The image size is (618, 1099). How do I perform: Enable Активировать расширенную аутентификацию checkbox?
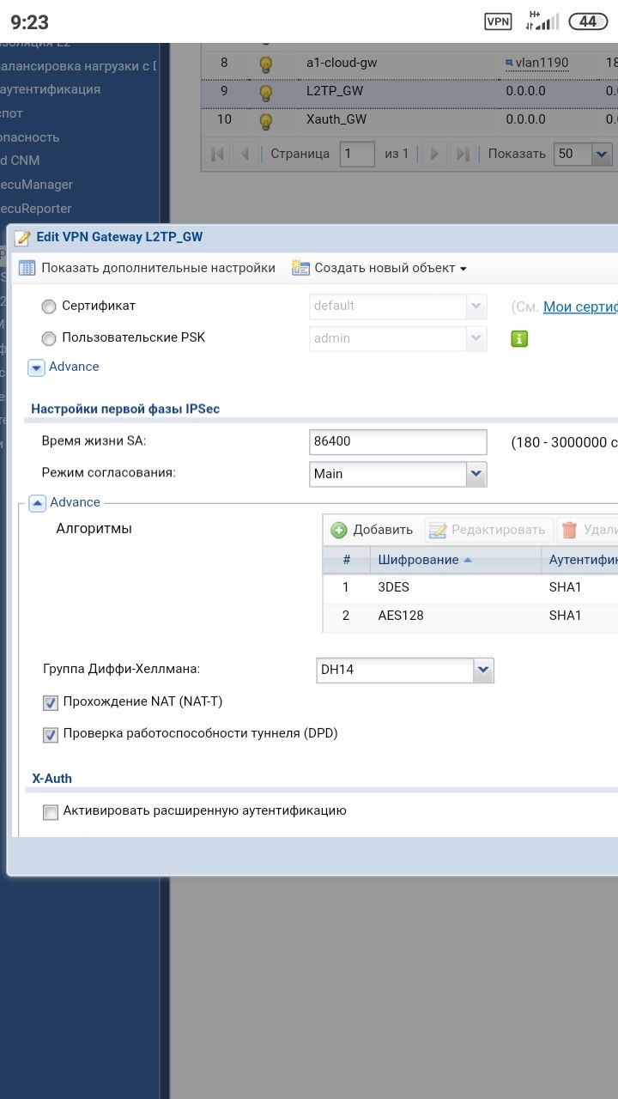pos(50,811)
